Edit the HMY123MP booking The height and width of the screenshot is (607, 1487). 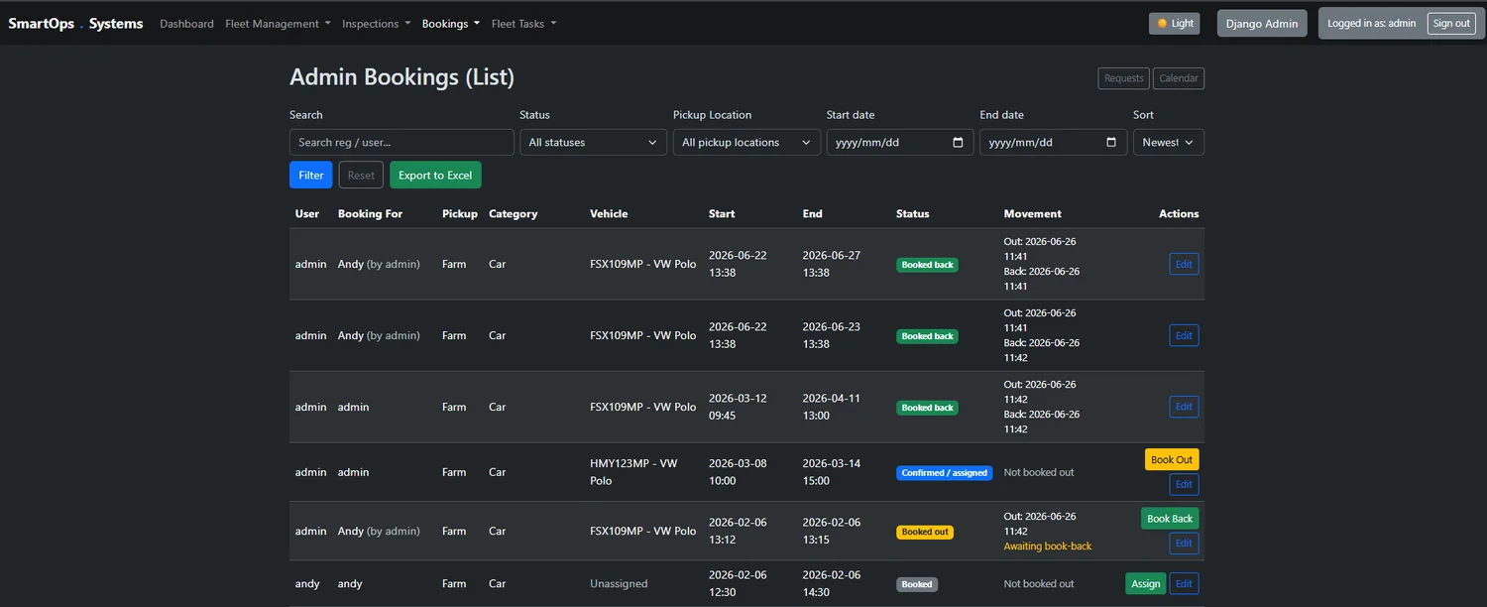coord(1184,484)
